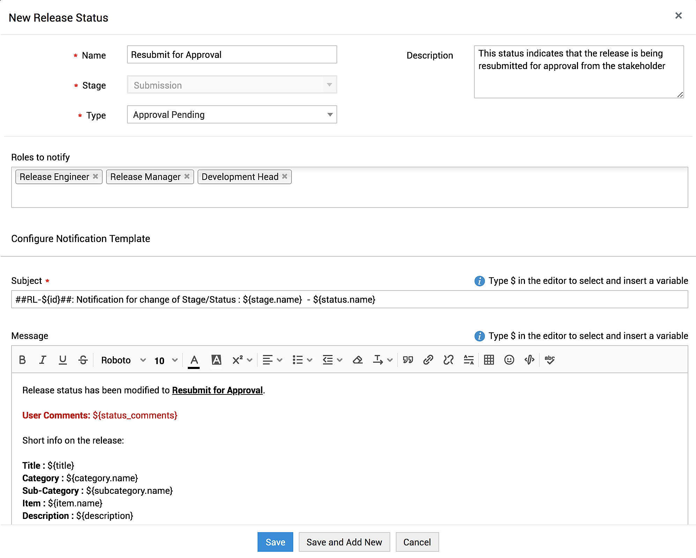696x558 pixels.
Task: Toggle bold formatting in message editor
Action: pyautogui.click(x=22, y=360)
